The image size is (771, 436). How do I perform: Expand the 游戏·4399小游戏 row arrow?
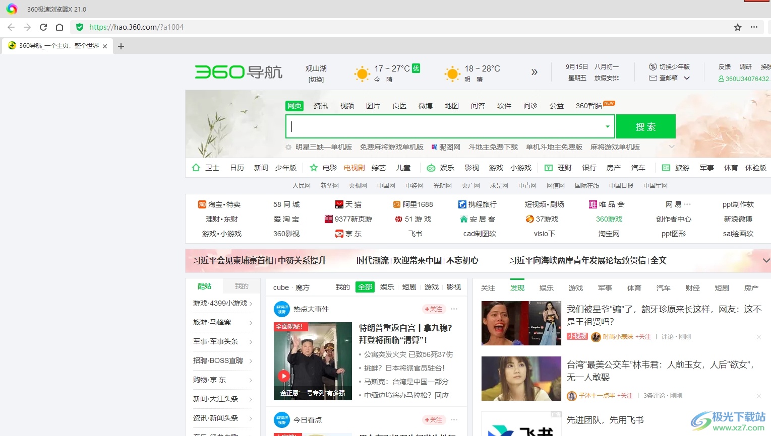pos(251,304)
